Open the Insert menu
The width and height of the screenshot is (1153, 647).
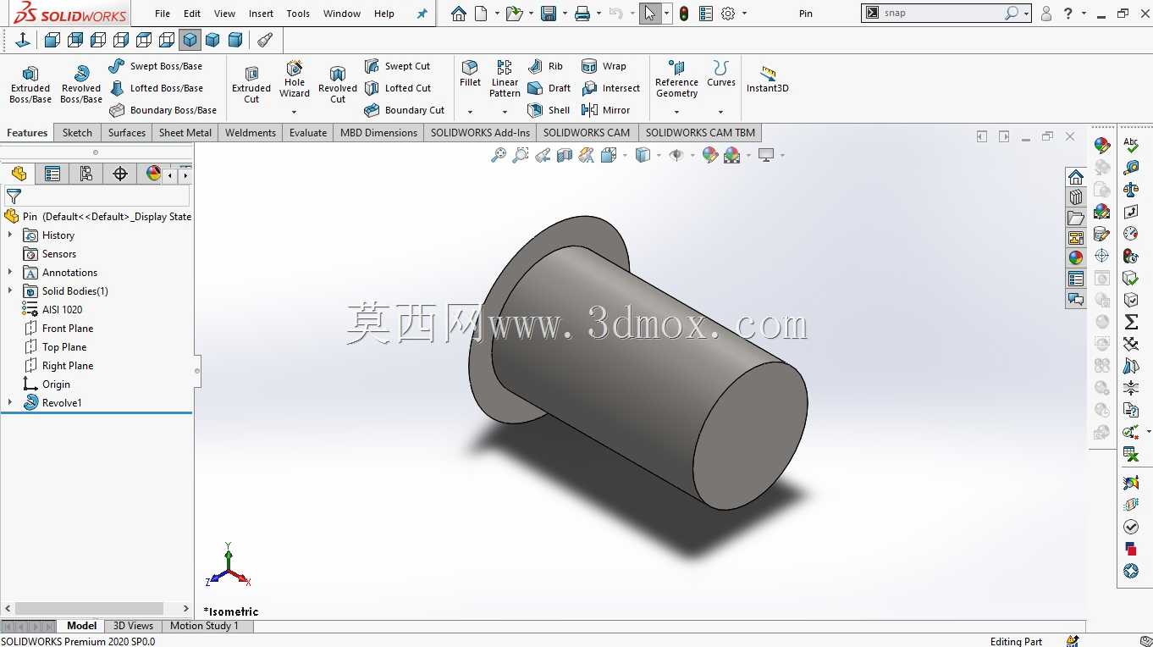point(261,14)
